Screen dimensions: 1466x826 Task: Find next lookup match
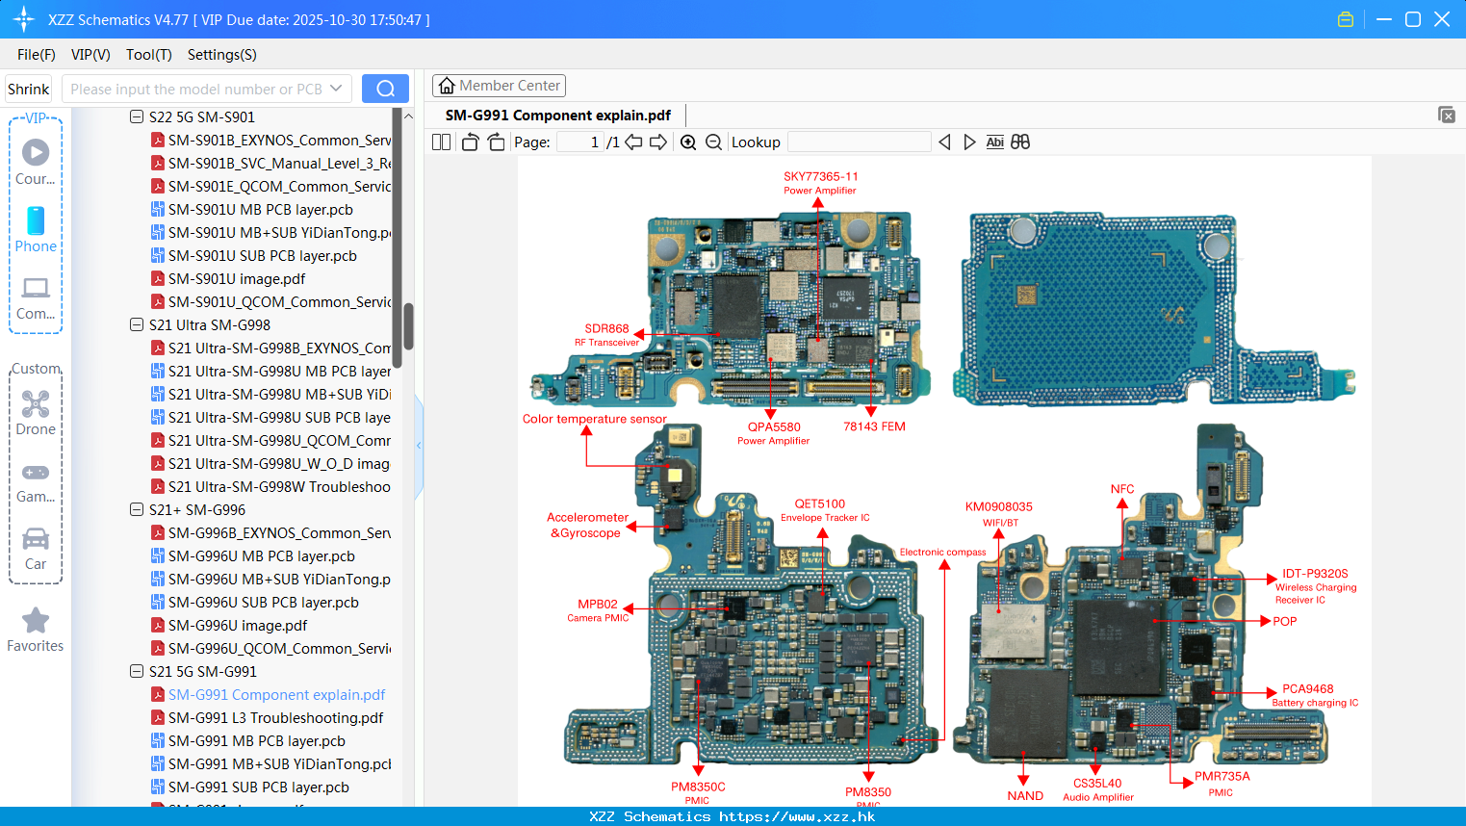pyautogui.click(x=969, y=142)
